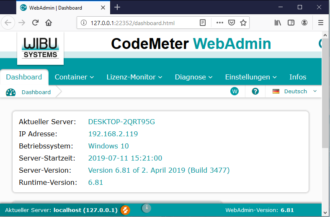The width and height of the screenshot is (330, 217).
Task: Click the grey info circle icon
Action: coord(147,208)
